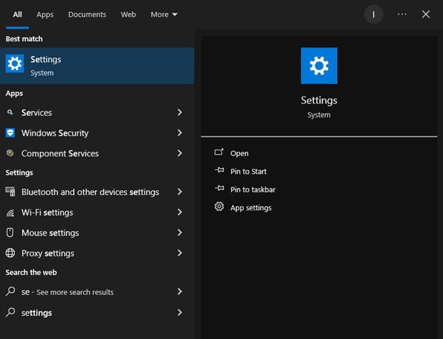Click the Windows Security shield icon
The height and width of the screenshot is (339, 443).
coord(11,133)
